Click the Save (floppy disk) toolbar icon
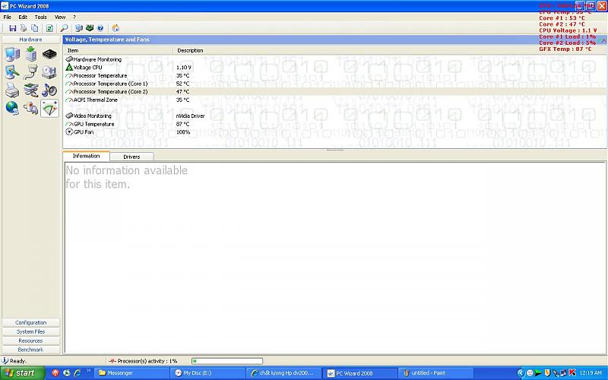608x380 pixels. [x=12, y=28]
